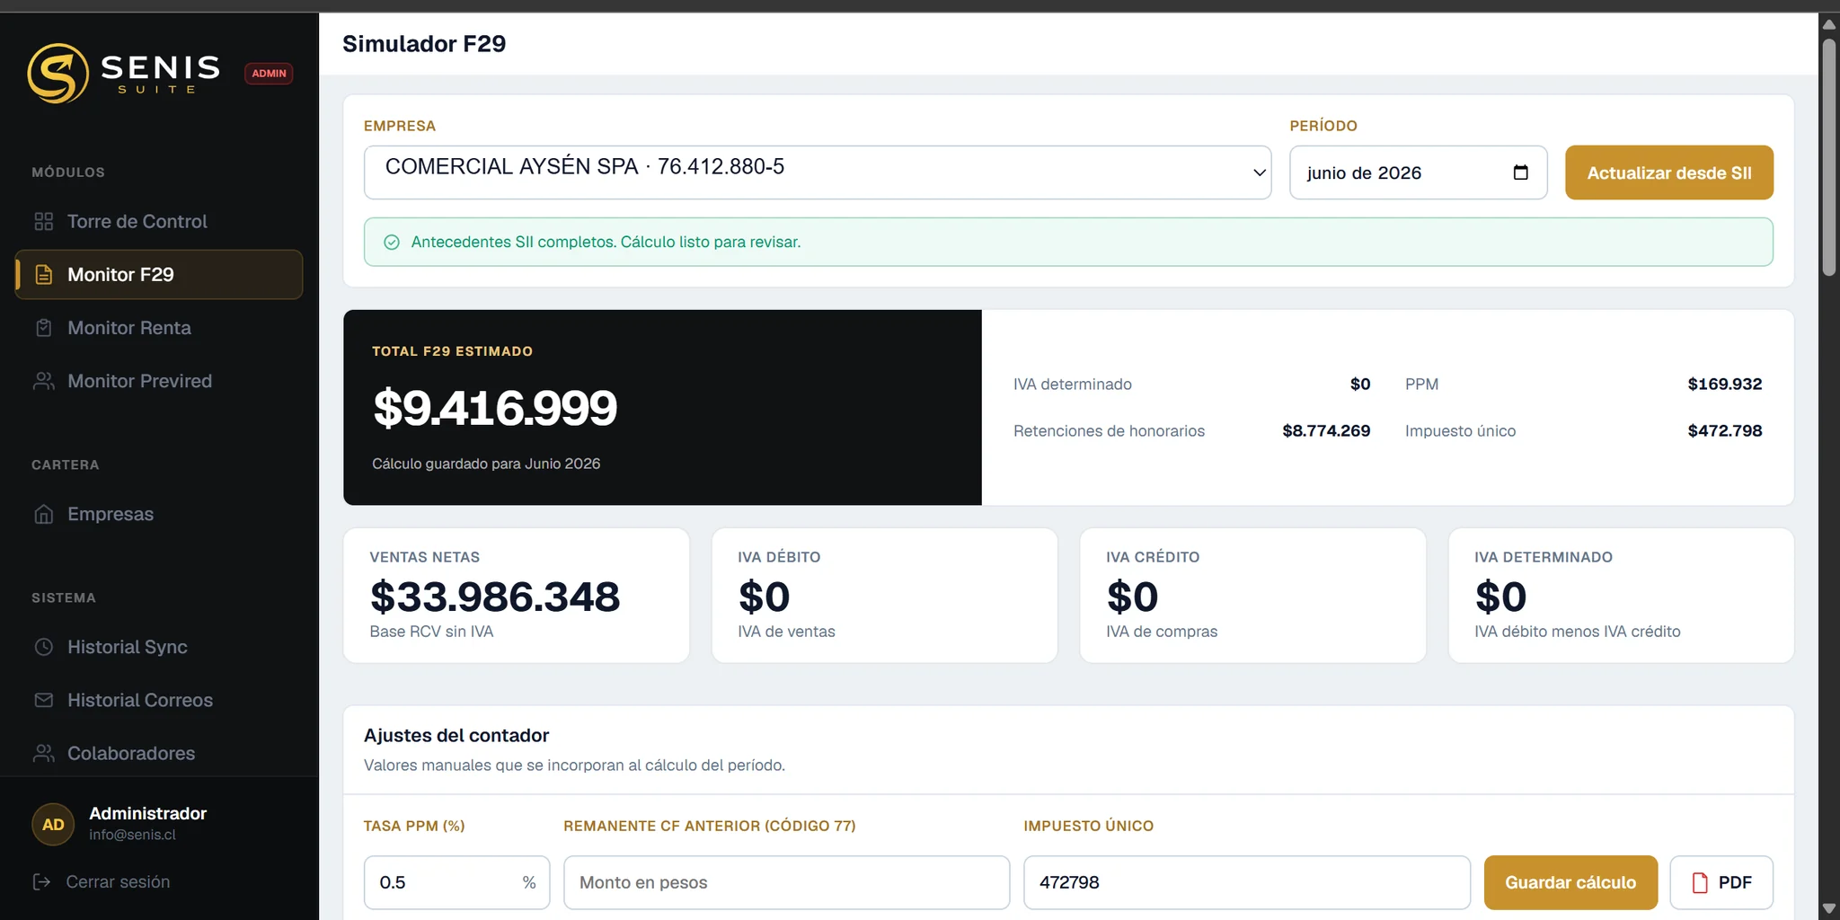Viewport: 1840px width, 920px height.
Task: Open Empresas under Cartera
Action: click(159, 514)
